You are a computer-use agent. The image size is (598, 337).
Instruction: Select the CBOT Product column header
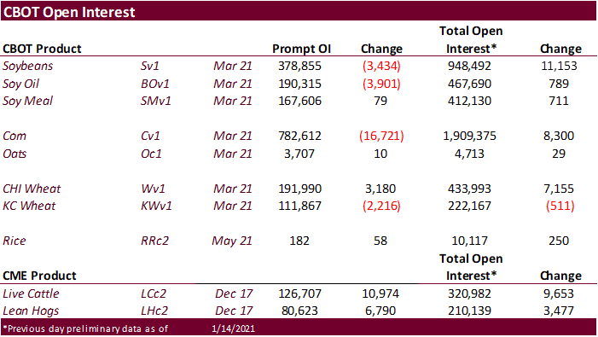click(x=42, y=49)
